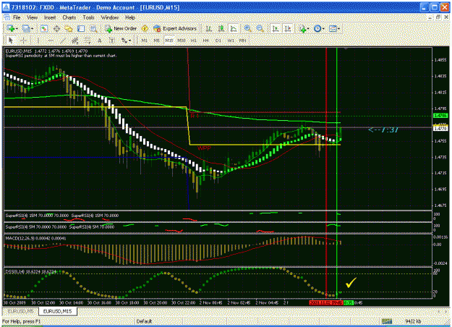452x327 pixels.
Task: Expand the Indicators dropdown arrow
Action: 308,28
